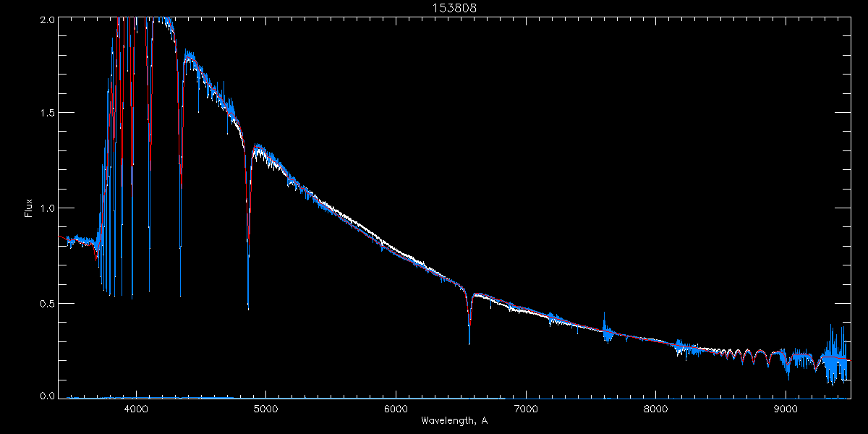The width and height of the screenshot is (868, 434).
Task: Click the x-axis tick label "6000"
Action: pos(396,409)
